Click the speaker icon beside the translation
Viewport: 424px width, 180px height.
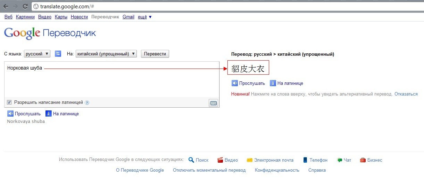click(x=235, y=83)
